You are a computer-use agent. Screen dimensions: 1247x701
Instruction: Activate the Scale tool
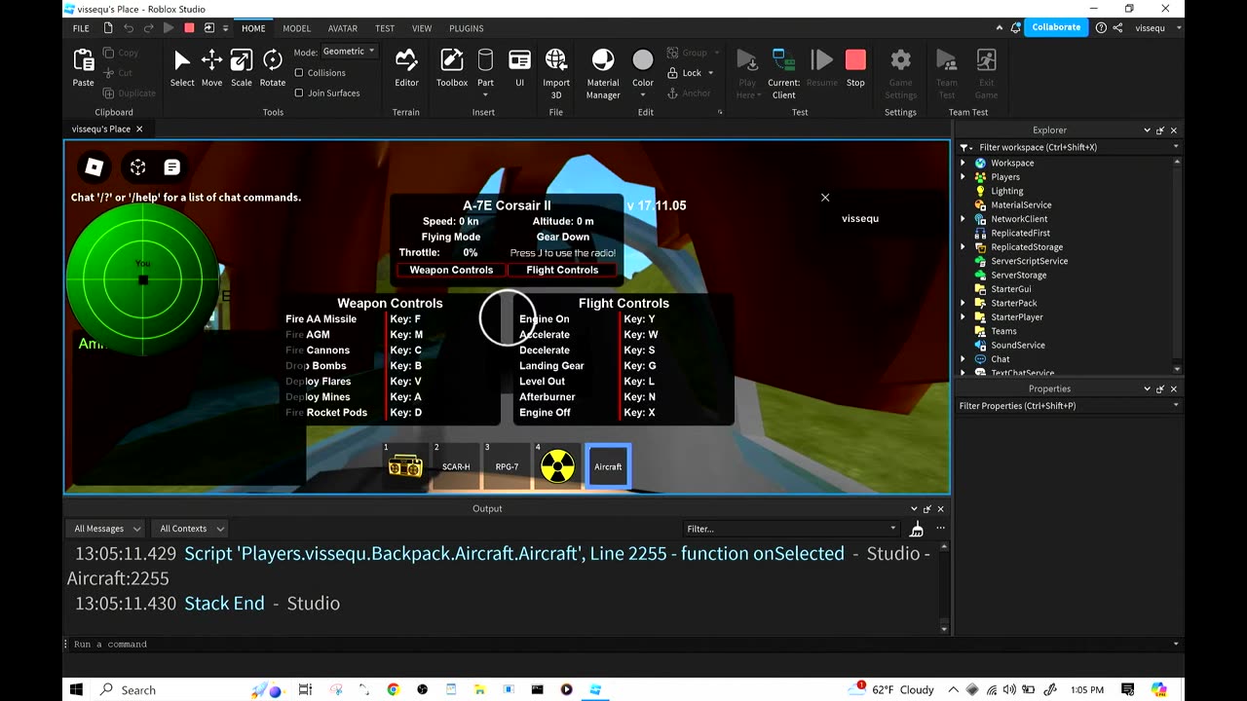241,68
